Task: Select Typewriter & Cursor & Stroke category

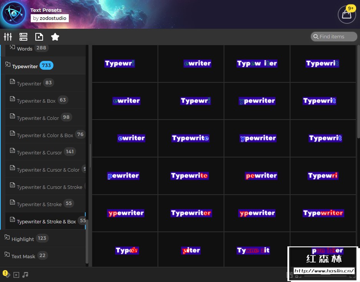Action: point(45,187)
